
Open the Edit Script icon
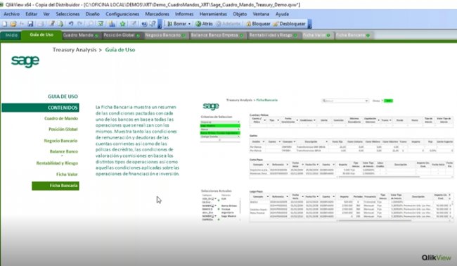tap(52, 24)
